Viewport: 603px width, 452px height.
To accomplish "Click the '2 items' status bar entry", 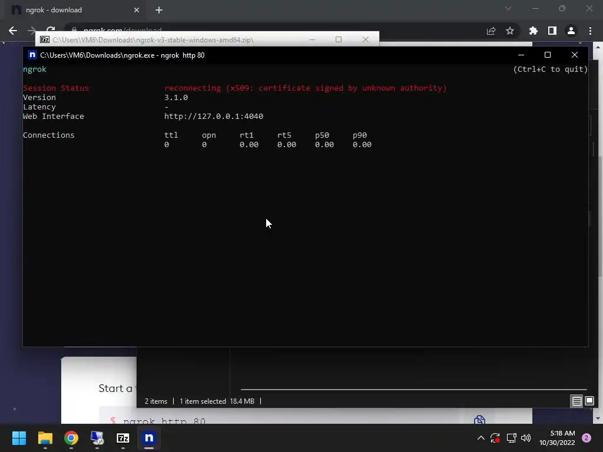I will pyautogui.click(x=155, y=401).
